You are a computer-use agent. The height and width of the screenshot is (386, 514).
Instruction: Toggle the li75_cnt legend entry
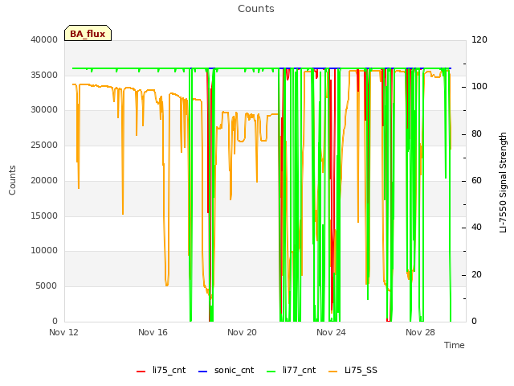pyautogui.click(x=161, y=370)
